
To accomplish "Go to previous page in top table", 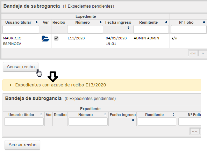I will 203,53.
